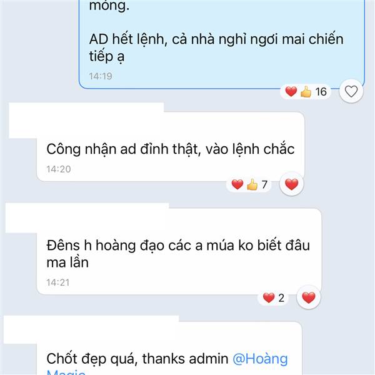Toggle the red heart react on the 14:21 message
375x375 pixels.
tap(309, 297)
